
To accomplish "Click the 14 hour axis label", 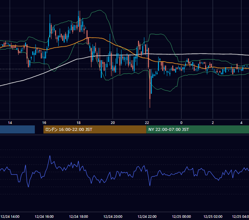I will pos(10,123).
